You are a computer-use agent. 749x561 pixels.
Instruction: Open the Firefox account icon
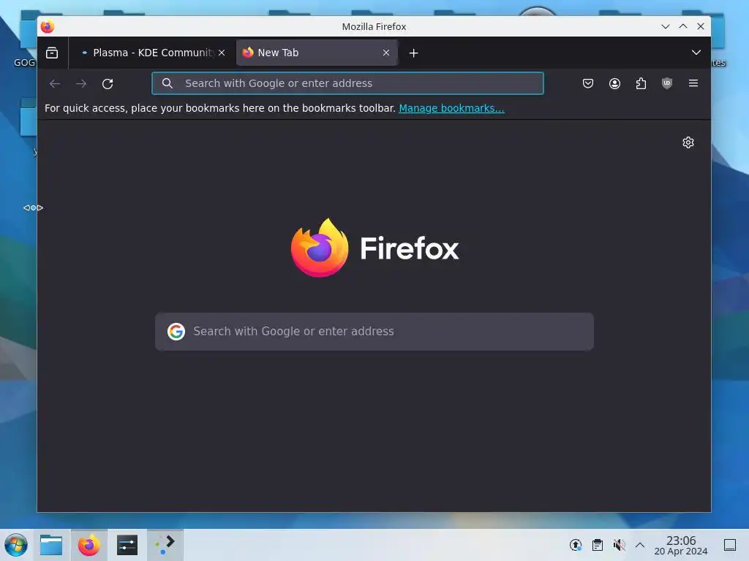tap(614, 83)
